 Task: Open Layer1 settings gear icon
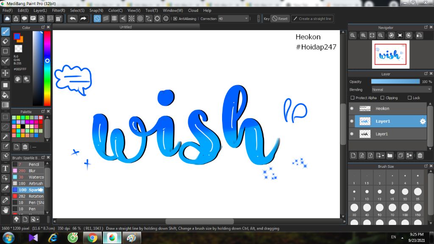[423, 121]
